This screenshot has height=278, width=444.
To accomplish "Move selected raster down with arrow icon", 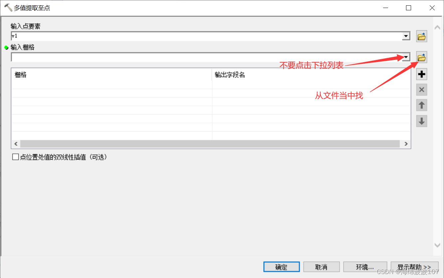I will [422, 121].
